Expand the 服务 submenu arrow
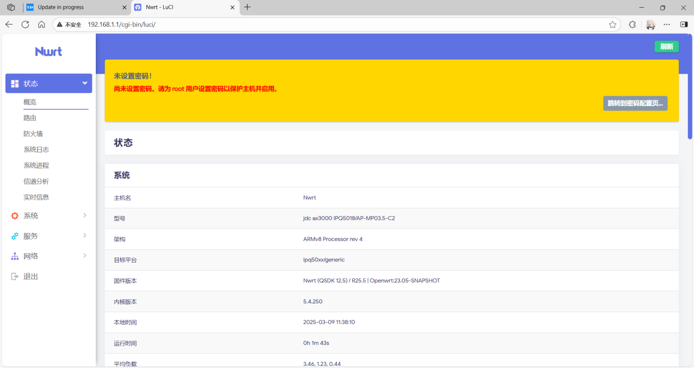Screen dimensions: 694x368 (85, 236)
